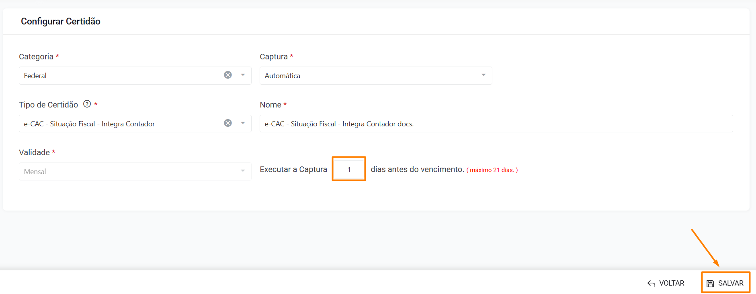The image size is (756, 294).
Task: Open the Captura dropdown arrow
Action: [x=484, y=75]
